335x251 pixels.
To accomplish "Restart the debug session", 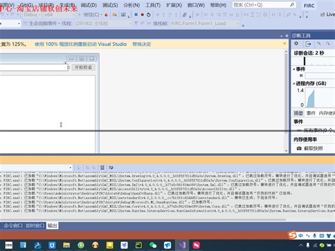I will coord(149,15).
